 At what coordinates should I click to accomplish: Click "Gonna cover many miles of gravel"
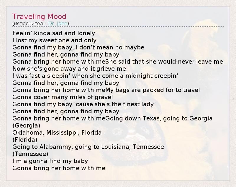63,97
